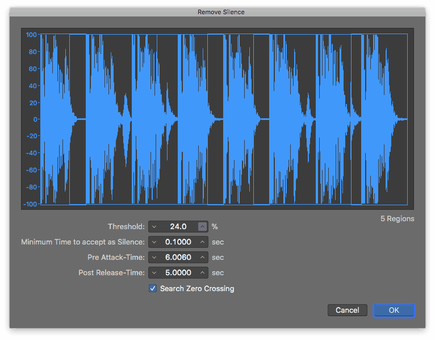Increase Minimum Time to accept as Silence

coord(203,242)
